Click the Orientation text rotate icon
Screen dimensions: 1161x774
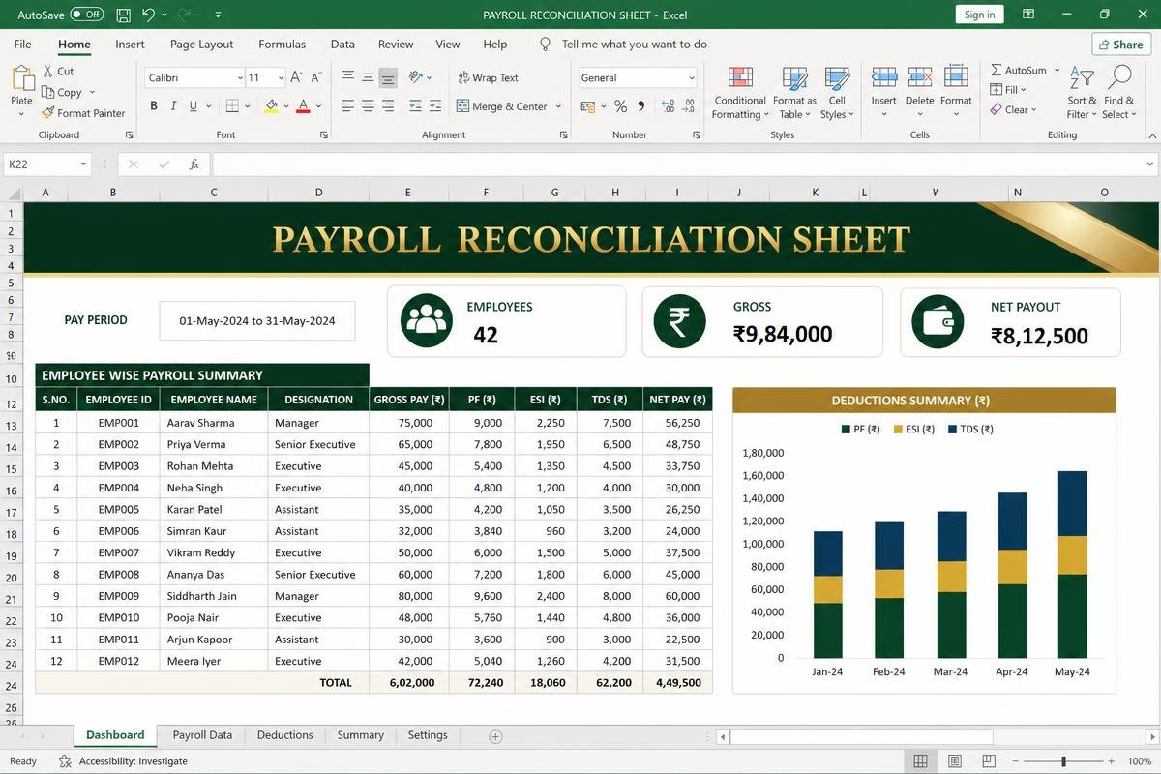(416, 77)
